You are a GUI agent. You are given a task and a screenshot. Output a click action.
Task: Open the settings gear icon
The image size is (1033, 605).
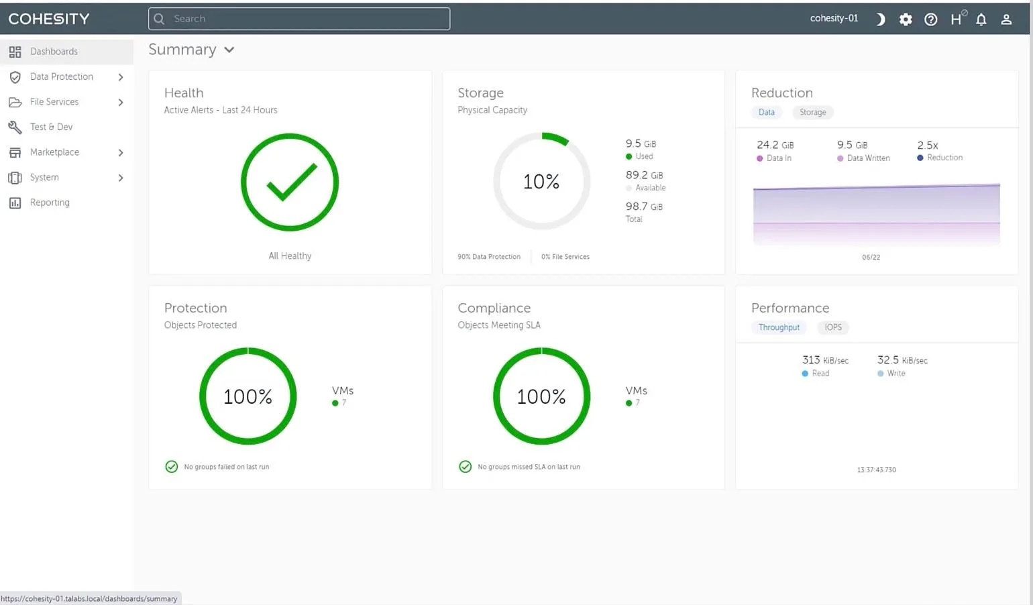(x=906, y=19)
